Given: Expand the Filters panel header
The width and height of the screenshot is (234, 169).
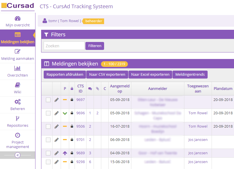Looking at the screenshot, I should tap(58, 35).
